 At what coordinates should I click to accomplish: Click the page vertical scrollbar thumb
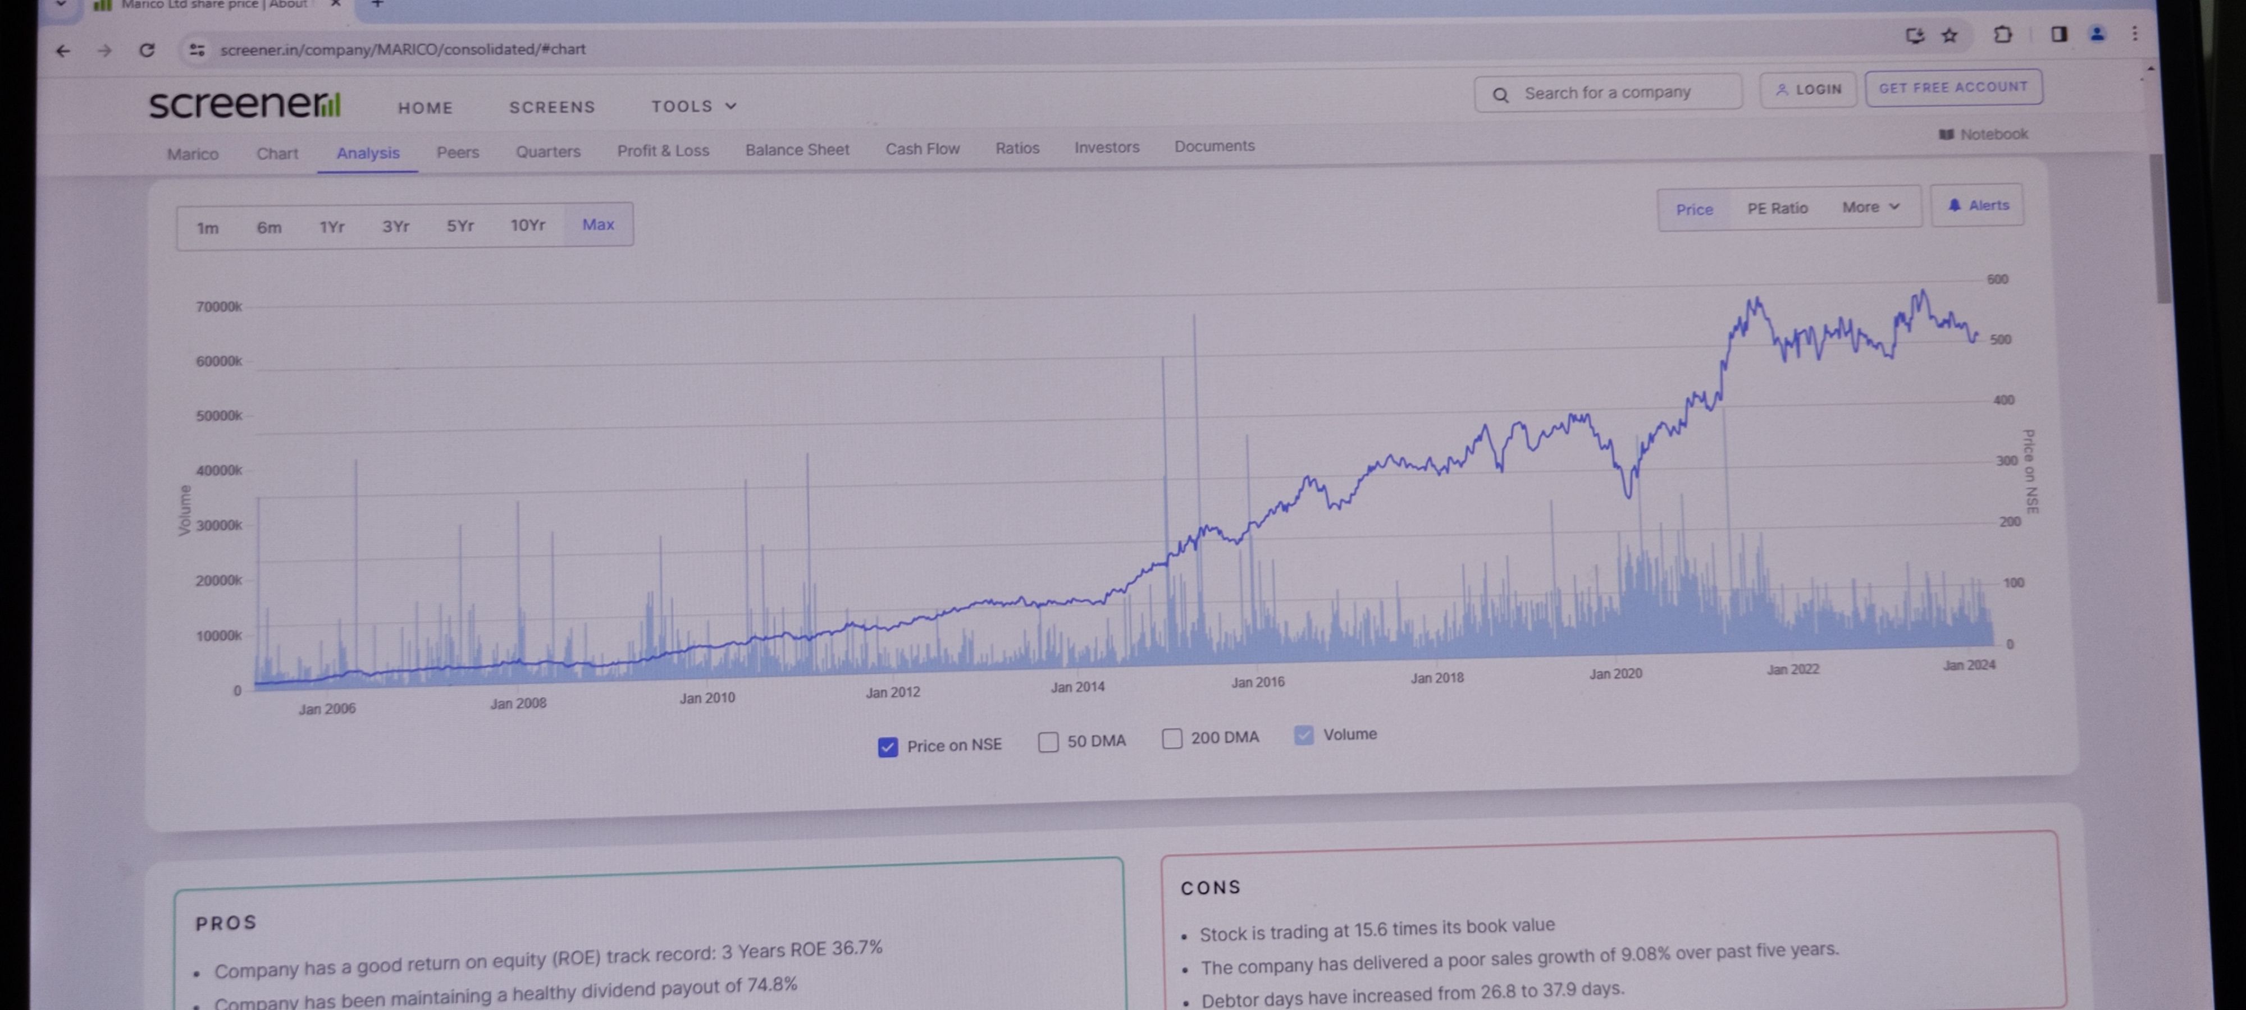tap(2161, 228)
